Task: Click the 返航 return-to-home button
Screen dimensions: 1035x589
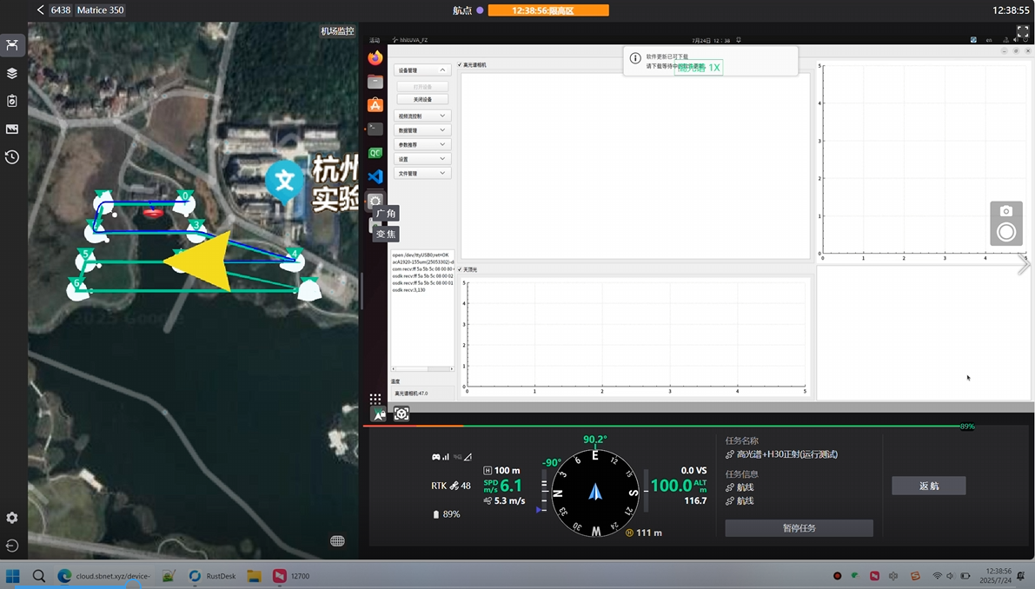Action: (x=928, y=486)
